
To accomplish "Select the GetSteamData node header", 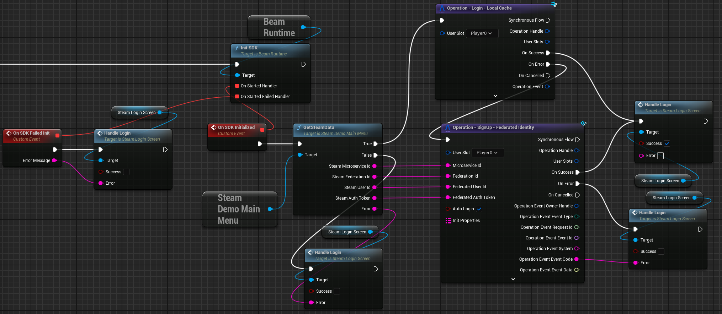I will (x=318, y=128).
